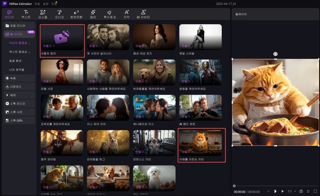The image size is (320, 196).
Task: Click the player progress slider handle
Action: [x=234, y=186]
